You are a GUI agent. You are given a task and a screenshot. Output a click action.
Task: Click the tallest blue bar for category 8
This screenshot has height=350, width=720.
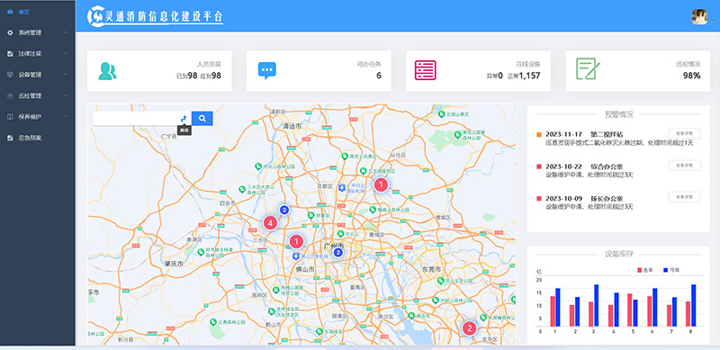click(694, 305)
